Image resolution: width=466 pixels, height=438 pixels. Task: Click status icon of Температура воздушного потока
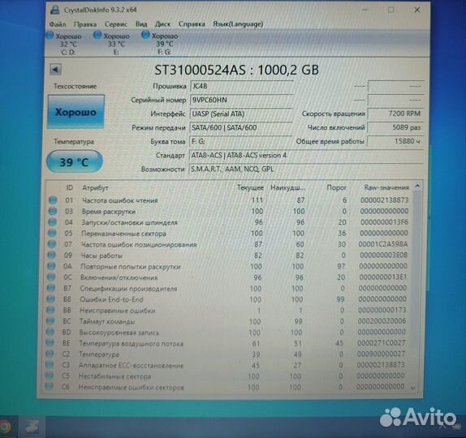[50, 343]
